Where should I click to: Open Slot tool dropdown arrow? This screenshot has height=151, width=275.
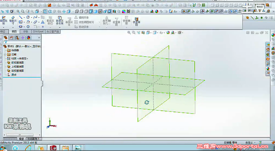[24, 27]
